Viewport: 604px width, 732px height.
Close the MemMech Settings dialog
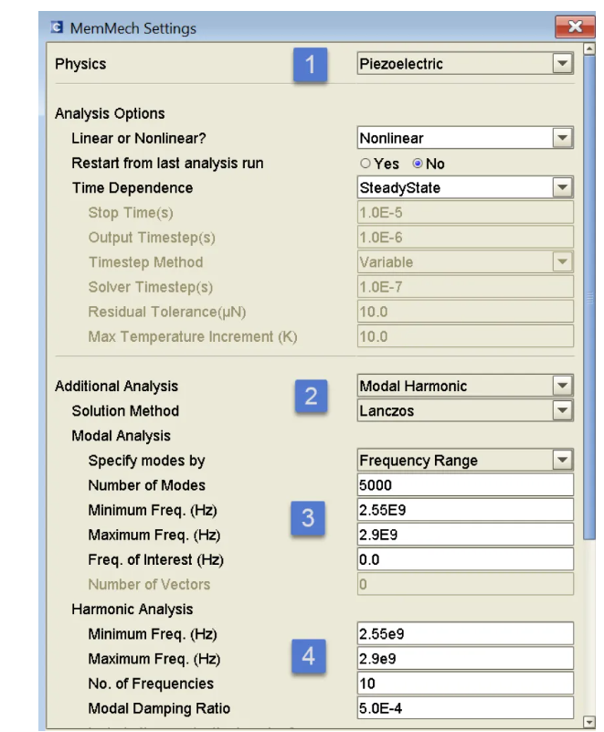tap(574, 27)
